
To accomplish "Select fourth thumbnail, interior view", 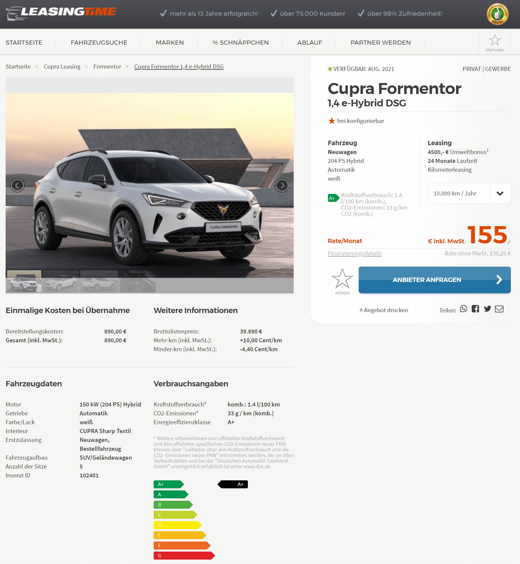I will [138, 281].
